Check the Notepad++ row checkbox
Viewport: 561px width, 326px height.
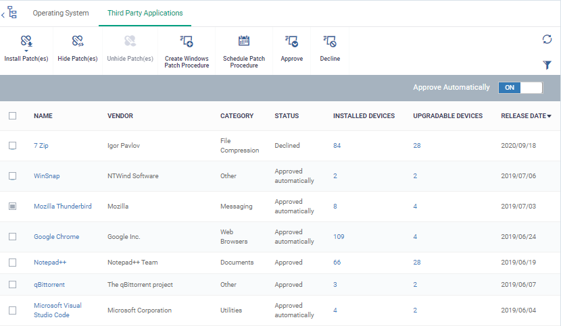point(13,263)
